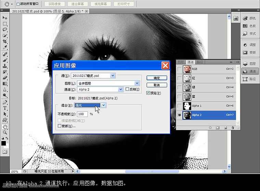Select the Type tool
The height and width of the screenshot is (191, 260).
coord(5,108)
